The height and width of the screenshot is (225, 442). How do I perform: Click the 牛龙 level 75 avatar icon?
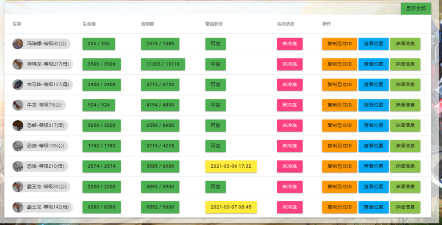(x=18, y=105)
